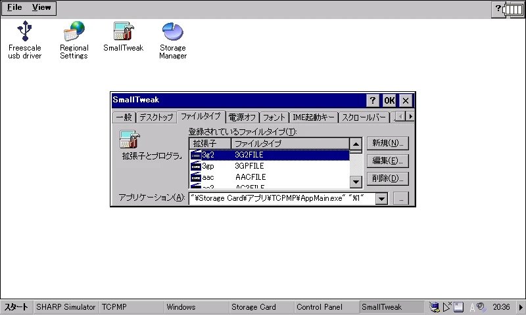Open the application path dropdown arrow
Screen dimensions: 526x315
381,198
